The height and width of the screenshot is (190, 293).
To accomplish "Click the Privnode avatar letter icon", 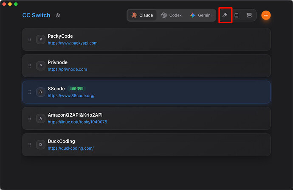I will tap(40, 66).
